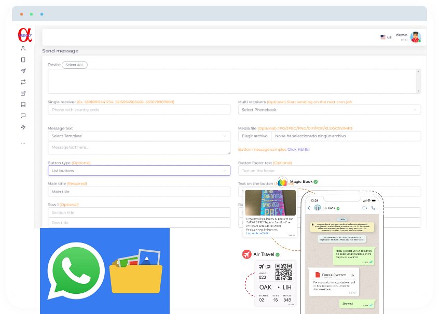Click the Phone with country code field
Viewport: 439px width, 314px height.
[139, 110]
